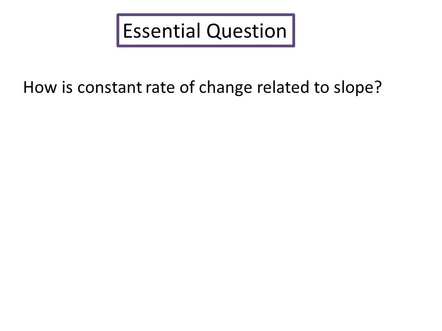This screenshot has height=331, width=442.
Task: Click the capital "E" in Essential
Action: pyautogui.click(x=128, y=31)
